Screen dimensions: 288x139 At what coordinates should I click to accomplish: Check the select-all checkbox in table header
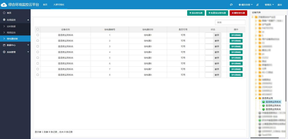38,29
